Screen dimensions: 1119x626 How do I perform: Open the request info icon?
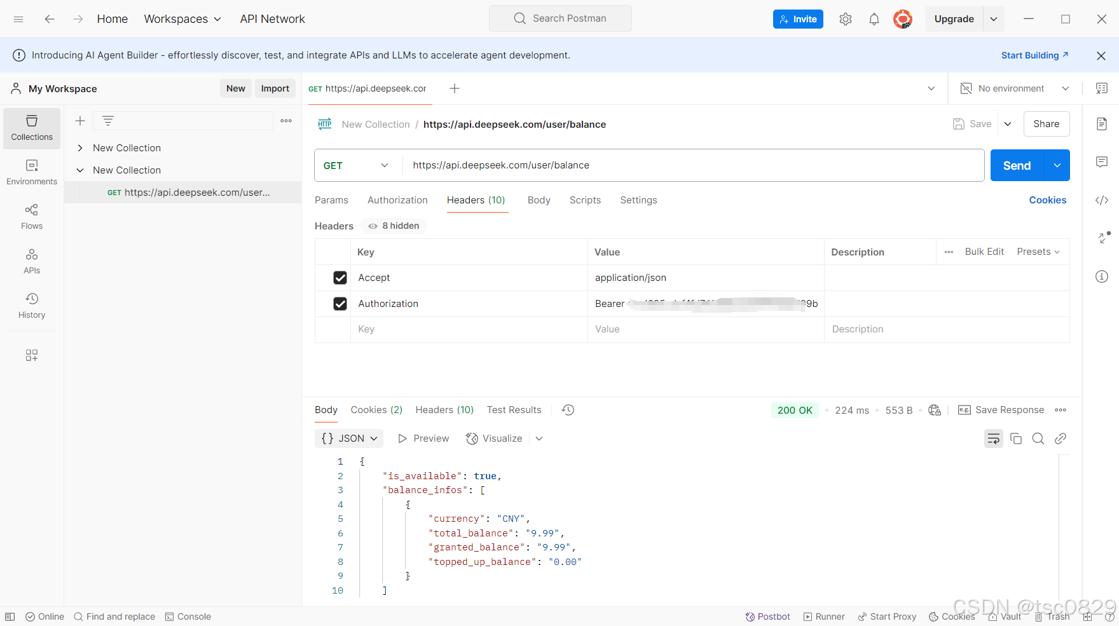pyautogui.click(x=1102, y=276)
